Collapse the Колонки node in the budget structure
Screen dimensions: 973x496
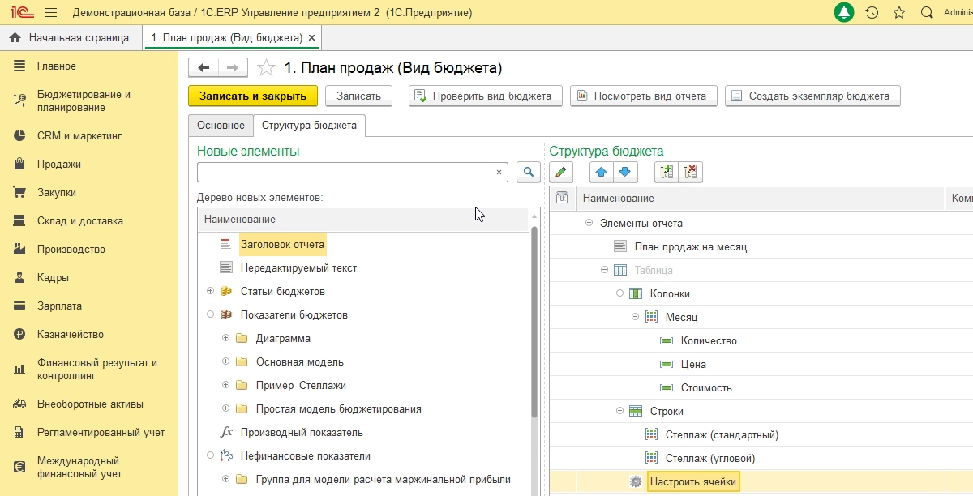[x=620, y=294]
